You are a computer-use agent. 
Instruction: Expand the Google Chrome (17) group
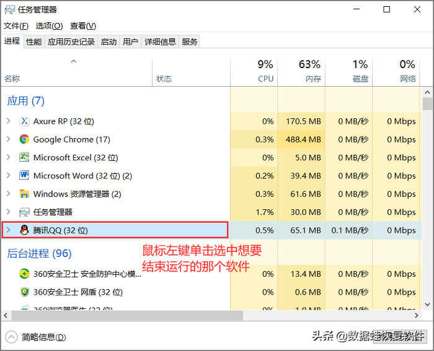tap(8, 139)
